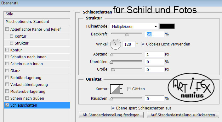The image size is (222, 122).
Task: Open the Farbüberlagerung row label
Action: [26, 77]
